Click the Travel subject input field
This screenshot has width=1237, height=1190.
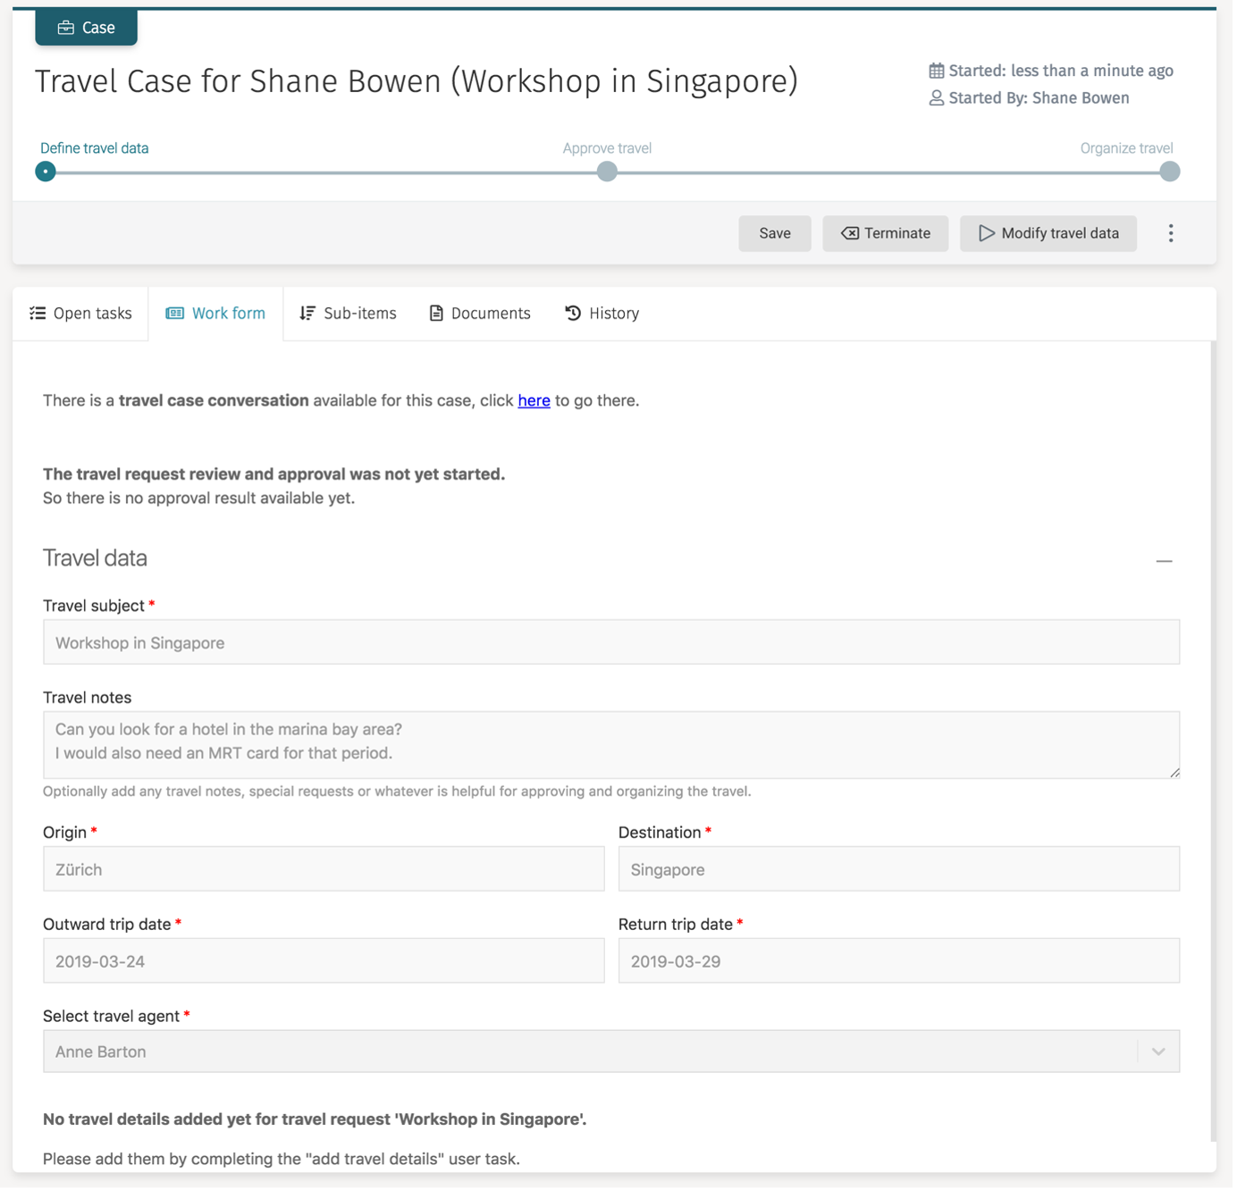(x=610, y=642)
